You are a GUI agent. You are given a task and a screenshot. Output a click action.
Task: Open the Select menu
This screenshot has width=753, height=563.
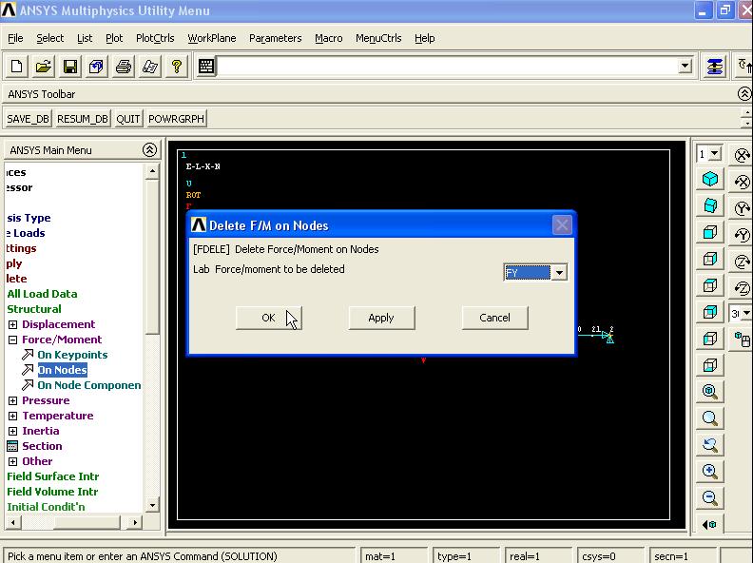(x=50, y=38)
